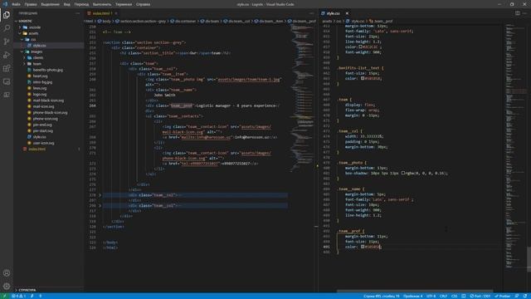The image size is (531, 299).
Task: Open the Переход menu
Action: point(81,4)
